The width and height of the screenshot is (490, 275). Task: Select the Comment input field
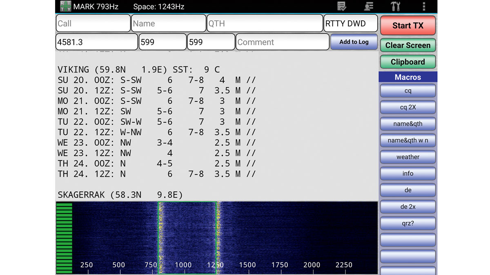(282, 42)
